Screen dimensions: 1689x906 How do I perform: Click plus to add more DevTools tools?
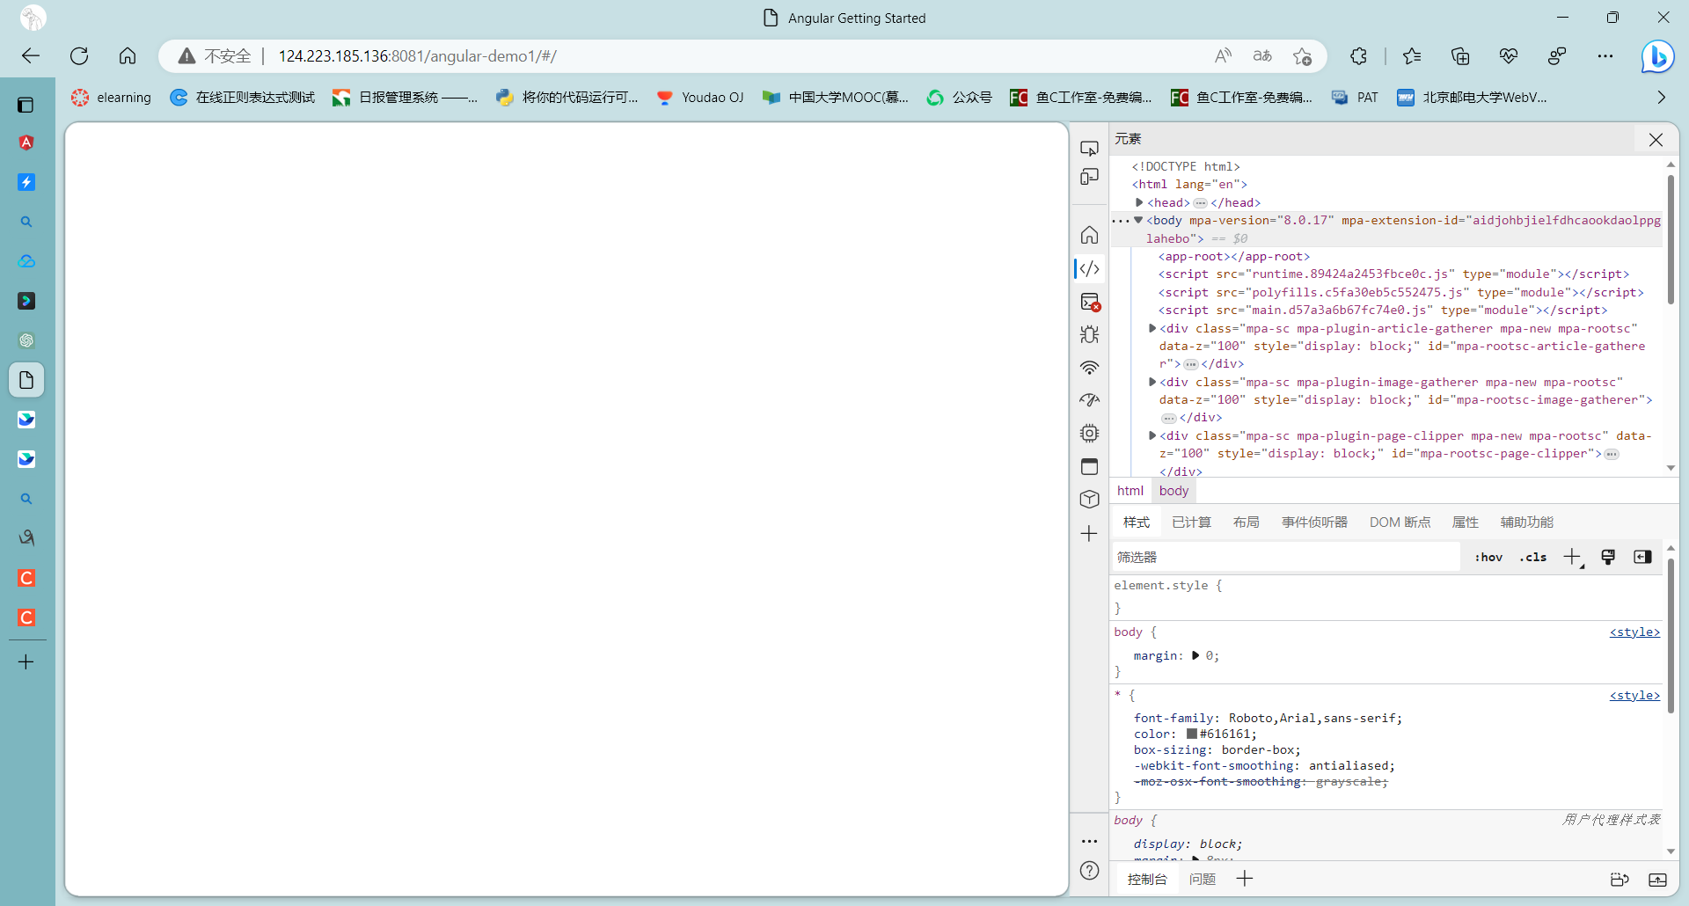click(1089, 534)
